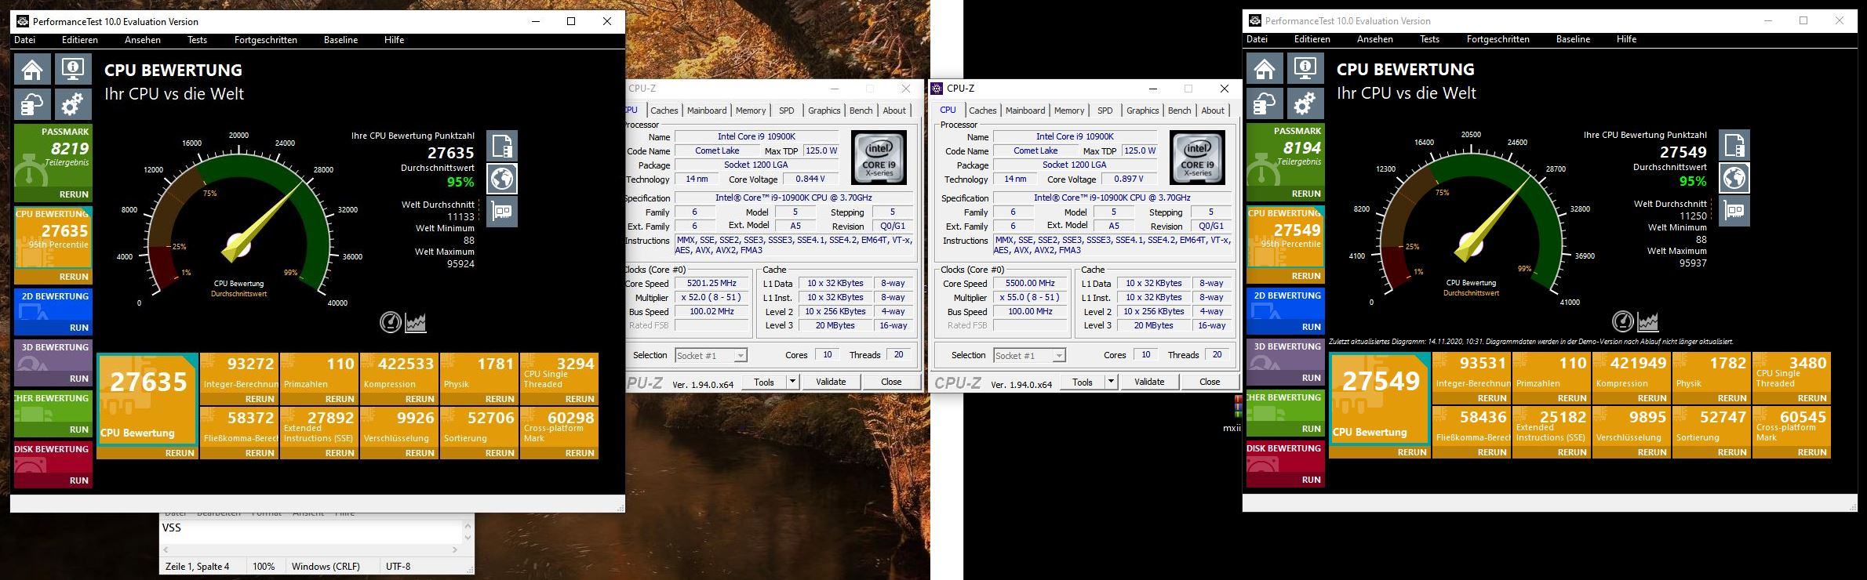The image size is (1867, 580).
Task: Expand the Tools dropdown arrow in right CPU-Z
Action: click(1111, 382)
